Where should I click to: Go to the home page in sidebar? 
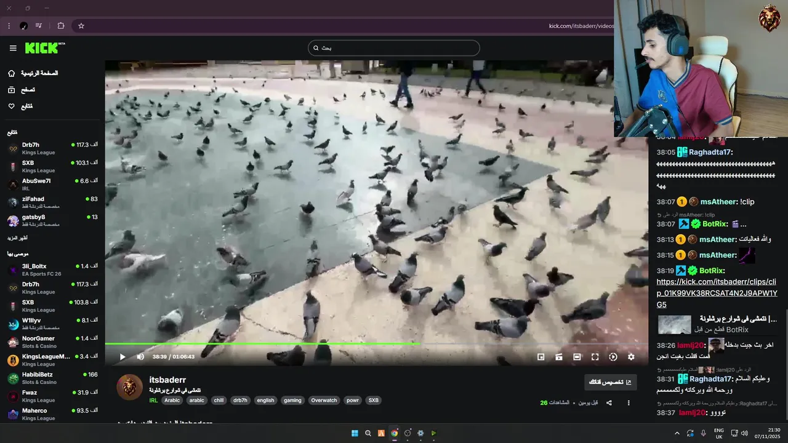pyautogui.click(x=33, y=73)
